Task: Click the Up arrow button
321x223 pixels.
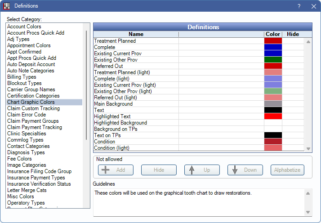Action: [202, 170]
